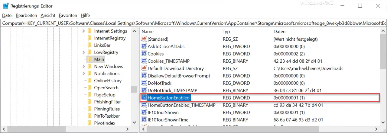The height and width of the screenshot is (133, 387).
Task: Click folder icon of PinningRules
Action: pos(89,109)
